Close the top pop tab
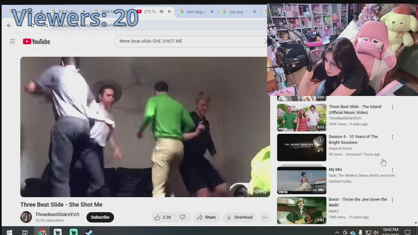Viewport: 418px width, 235px height. pos(254,12)
